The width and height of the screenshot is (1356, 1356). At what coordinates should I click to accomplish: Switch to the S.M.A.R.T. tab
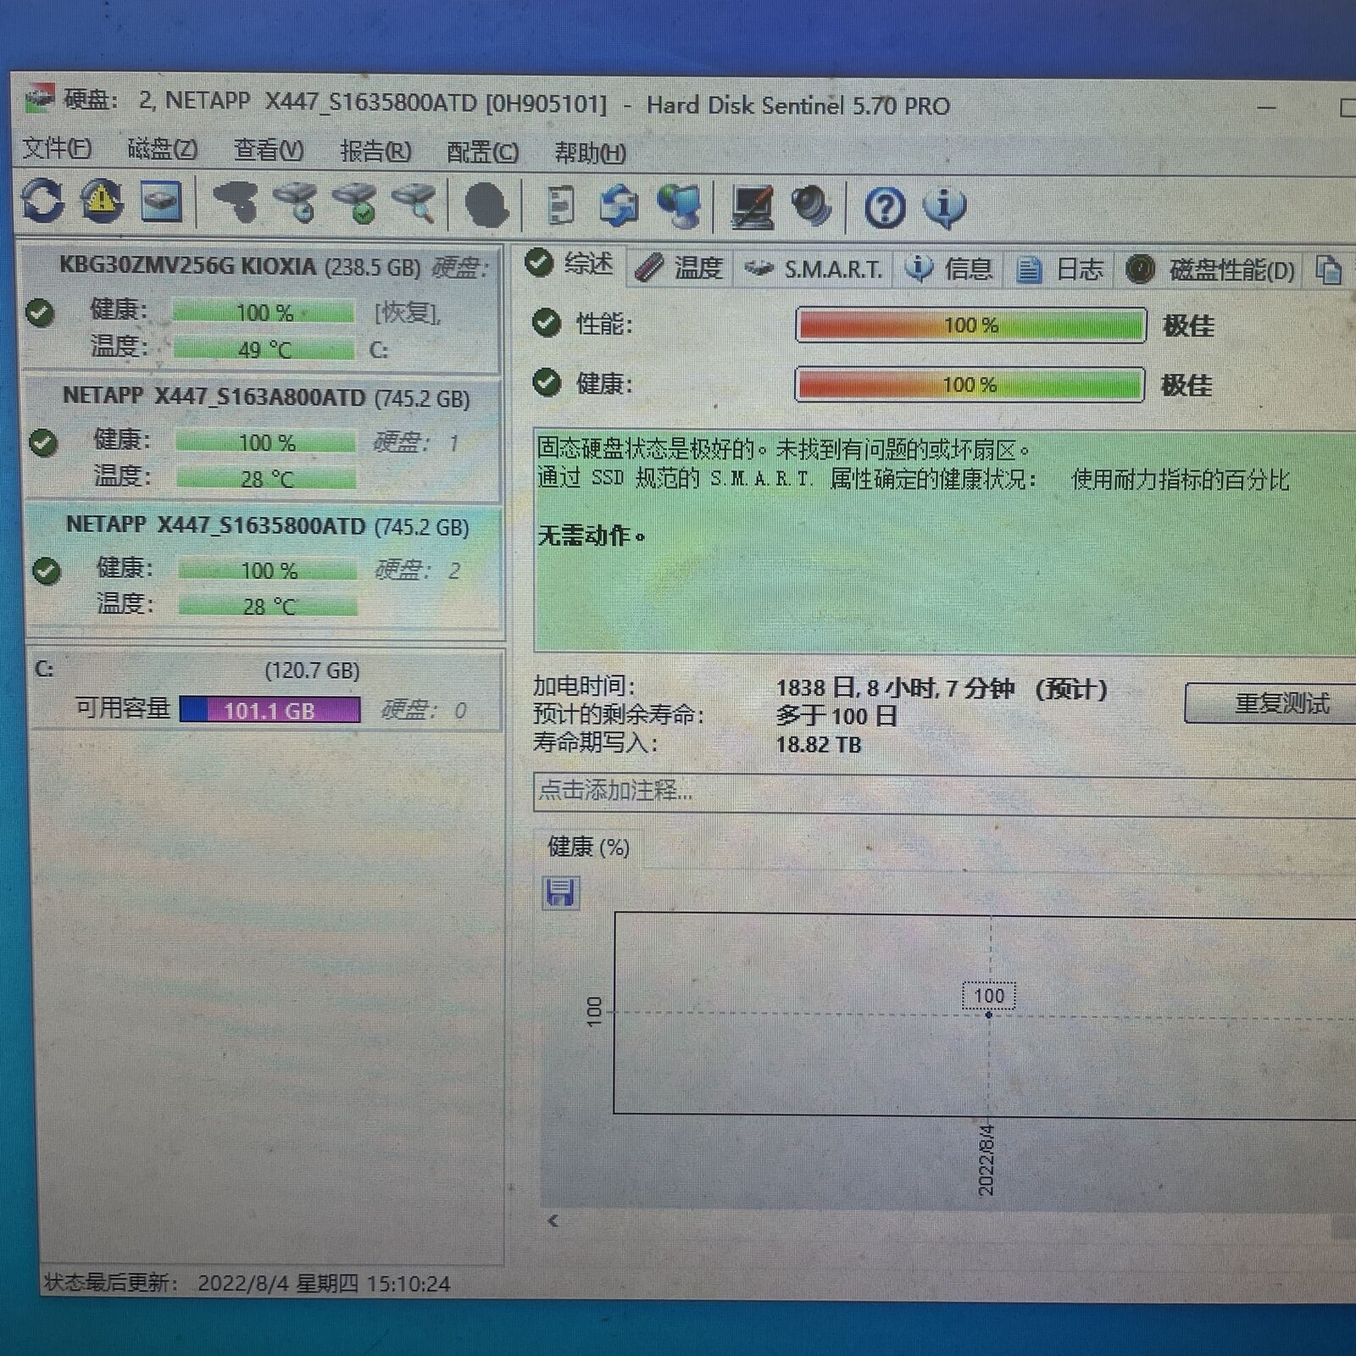814,270
